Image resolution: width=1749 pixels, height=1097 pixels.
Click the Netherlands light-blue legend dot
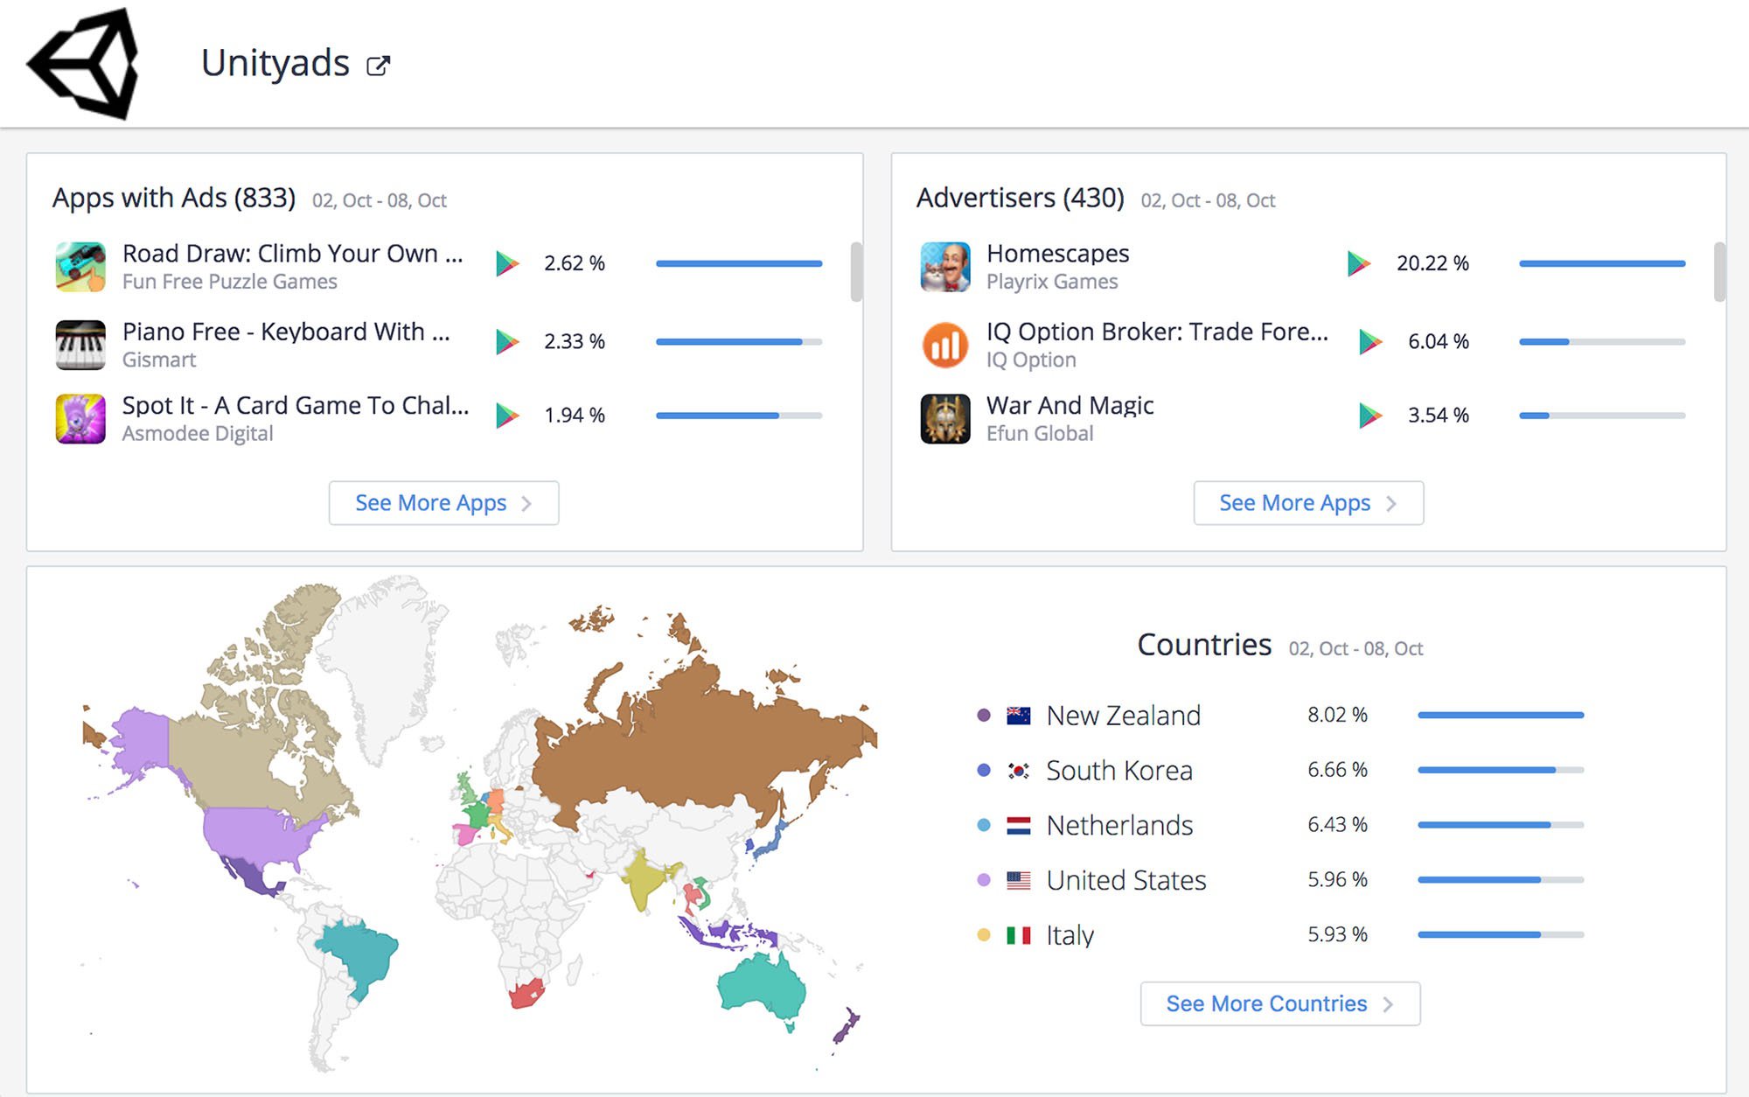pyautogui.click(x=984, y=825)
